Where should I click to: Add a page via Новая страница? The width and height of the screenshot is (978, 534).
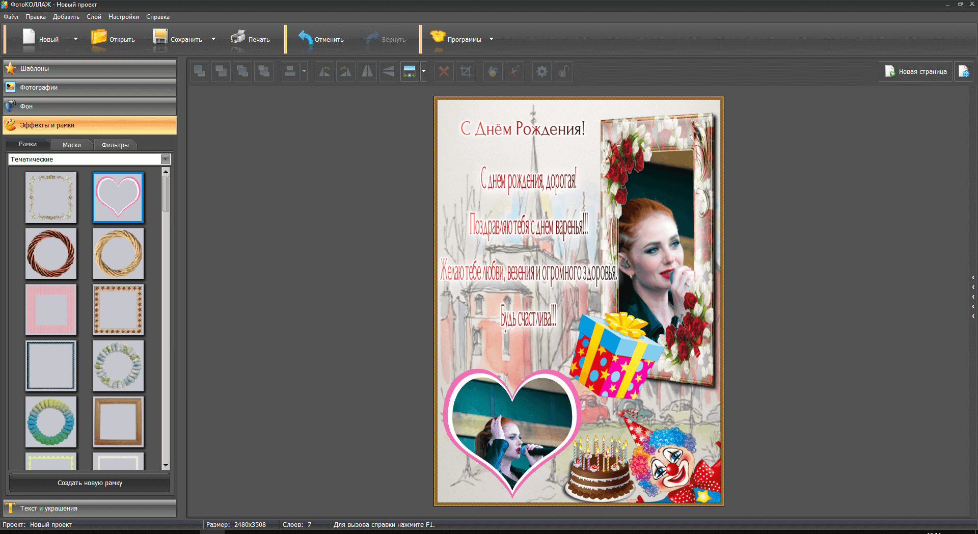coord(915,71)
